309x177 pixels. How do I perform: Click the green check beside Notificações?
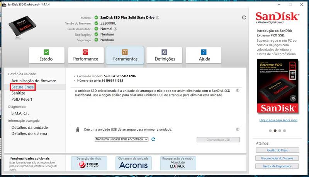pos(96,34)
